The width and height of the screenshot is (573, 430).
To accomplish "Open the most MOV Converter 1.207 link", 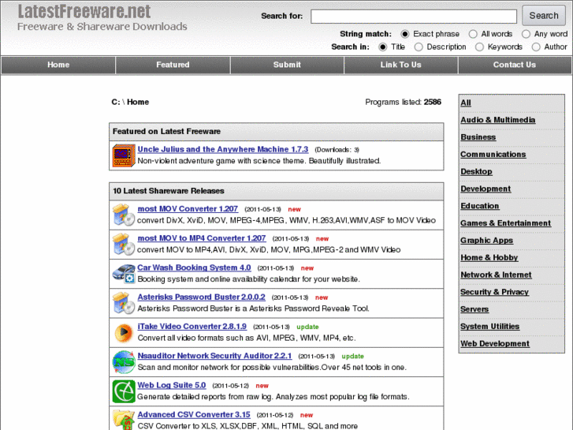I will (188, 208).
